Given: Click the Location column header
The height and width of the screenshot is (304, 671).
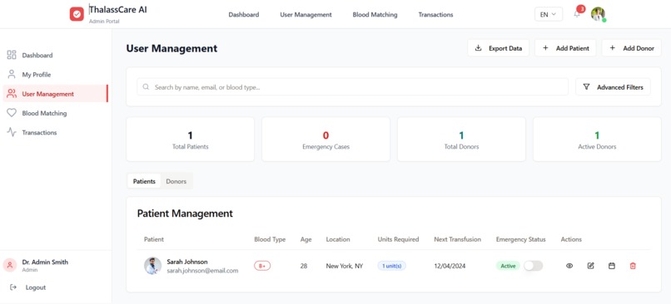Looking at the screenshot, I should 338,239.
